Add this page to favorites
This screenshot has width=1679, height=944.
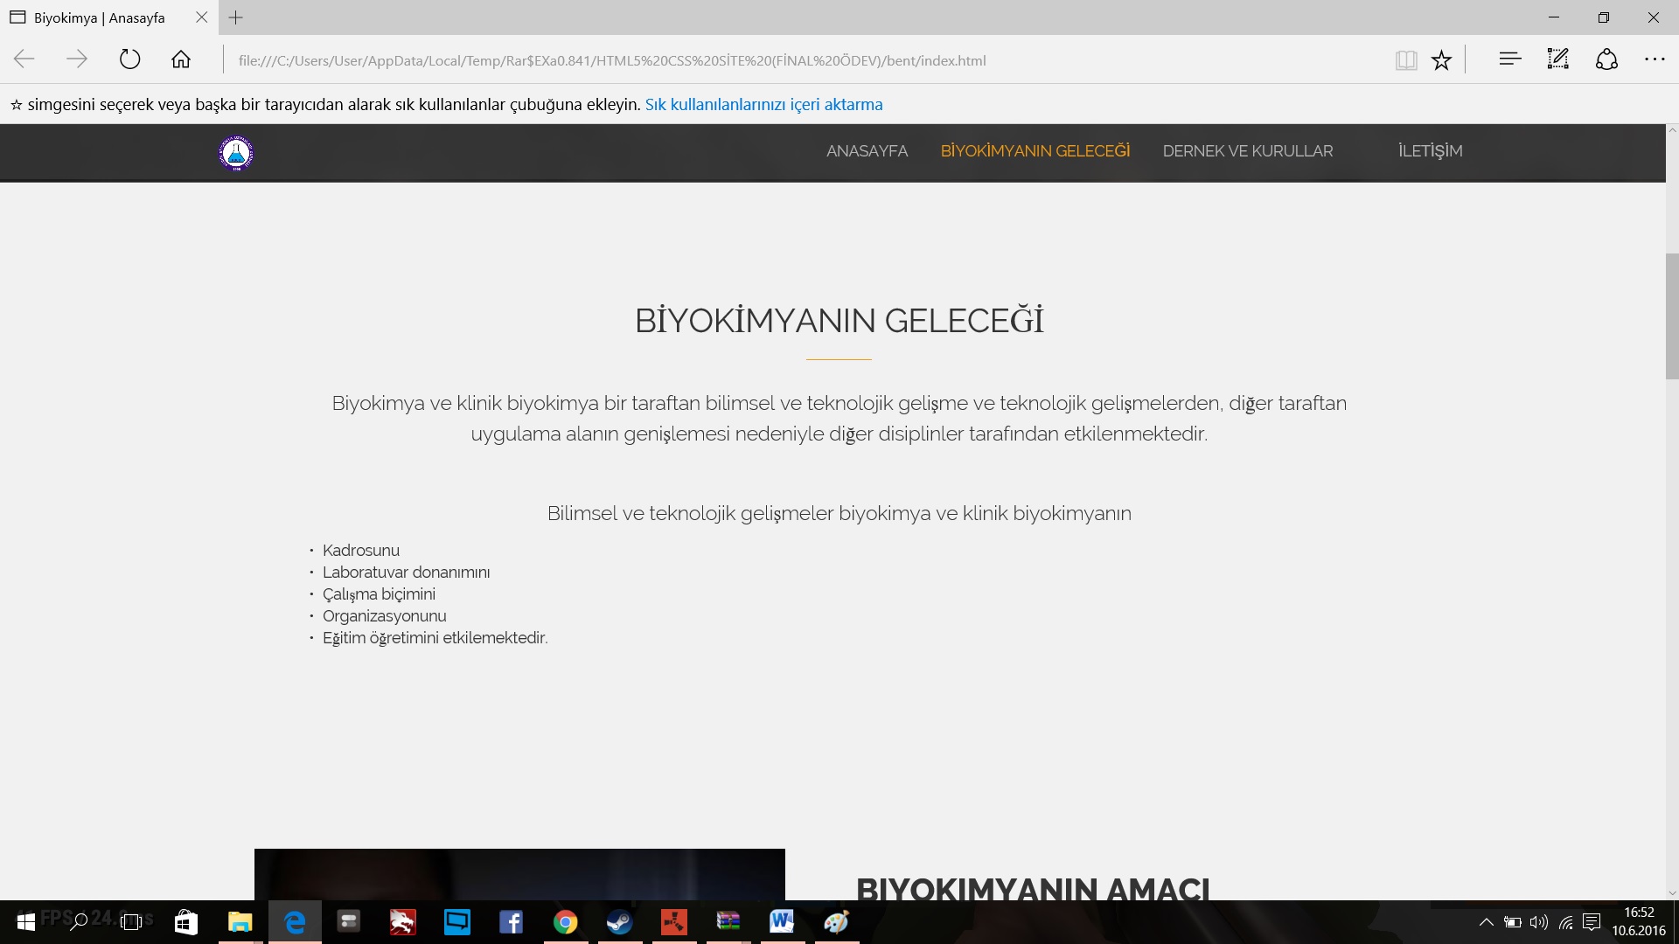[1441, 59]
